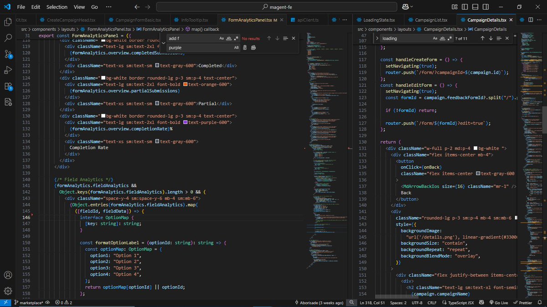Image resolution: width=547 pixels, height=307 pixels.
Task: Close the 'loading' find widget
Action: (x=507, y=39)
